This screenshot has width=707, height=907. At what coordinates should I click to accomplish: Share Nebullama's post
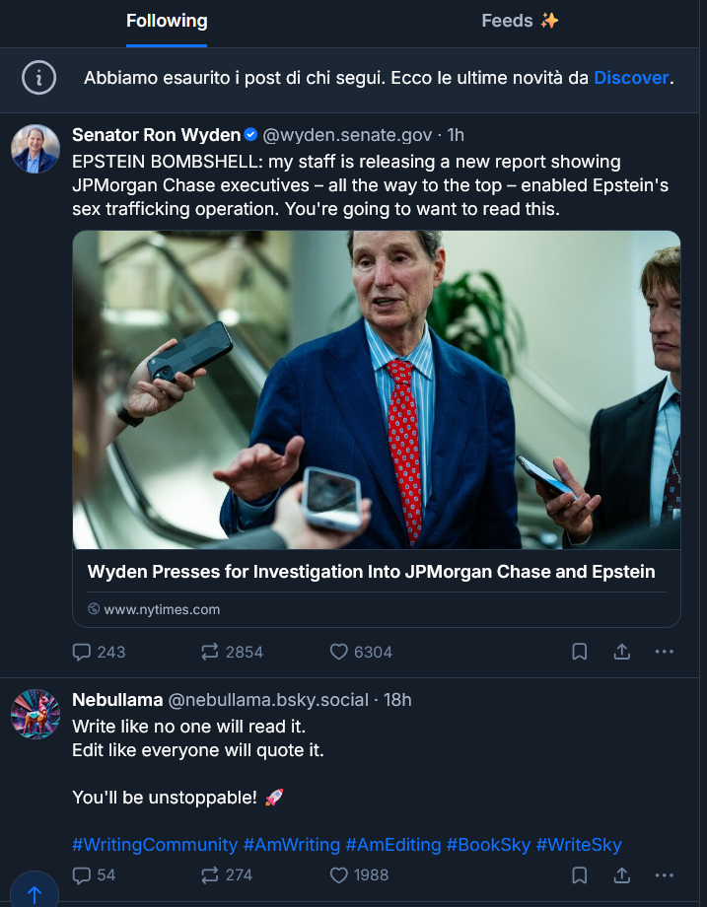point(622,874)
